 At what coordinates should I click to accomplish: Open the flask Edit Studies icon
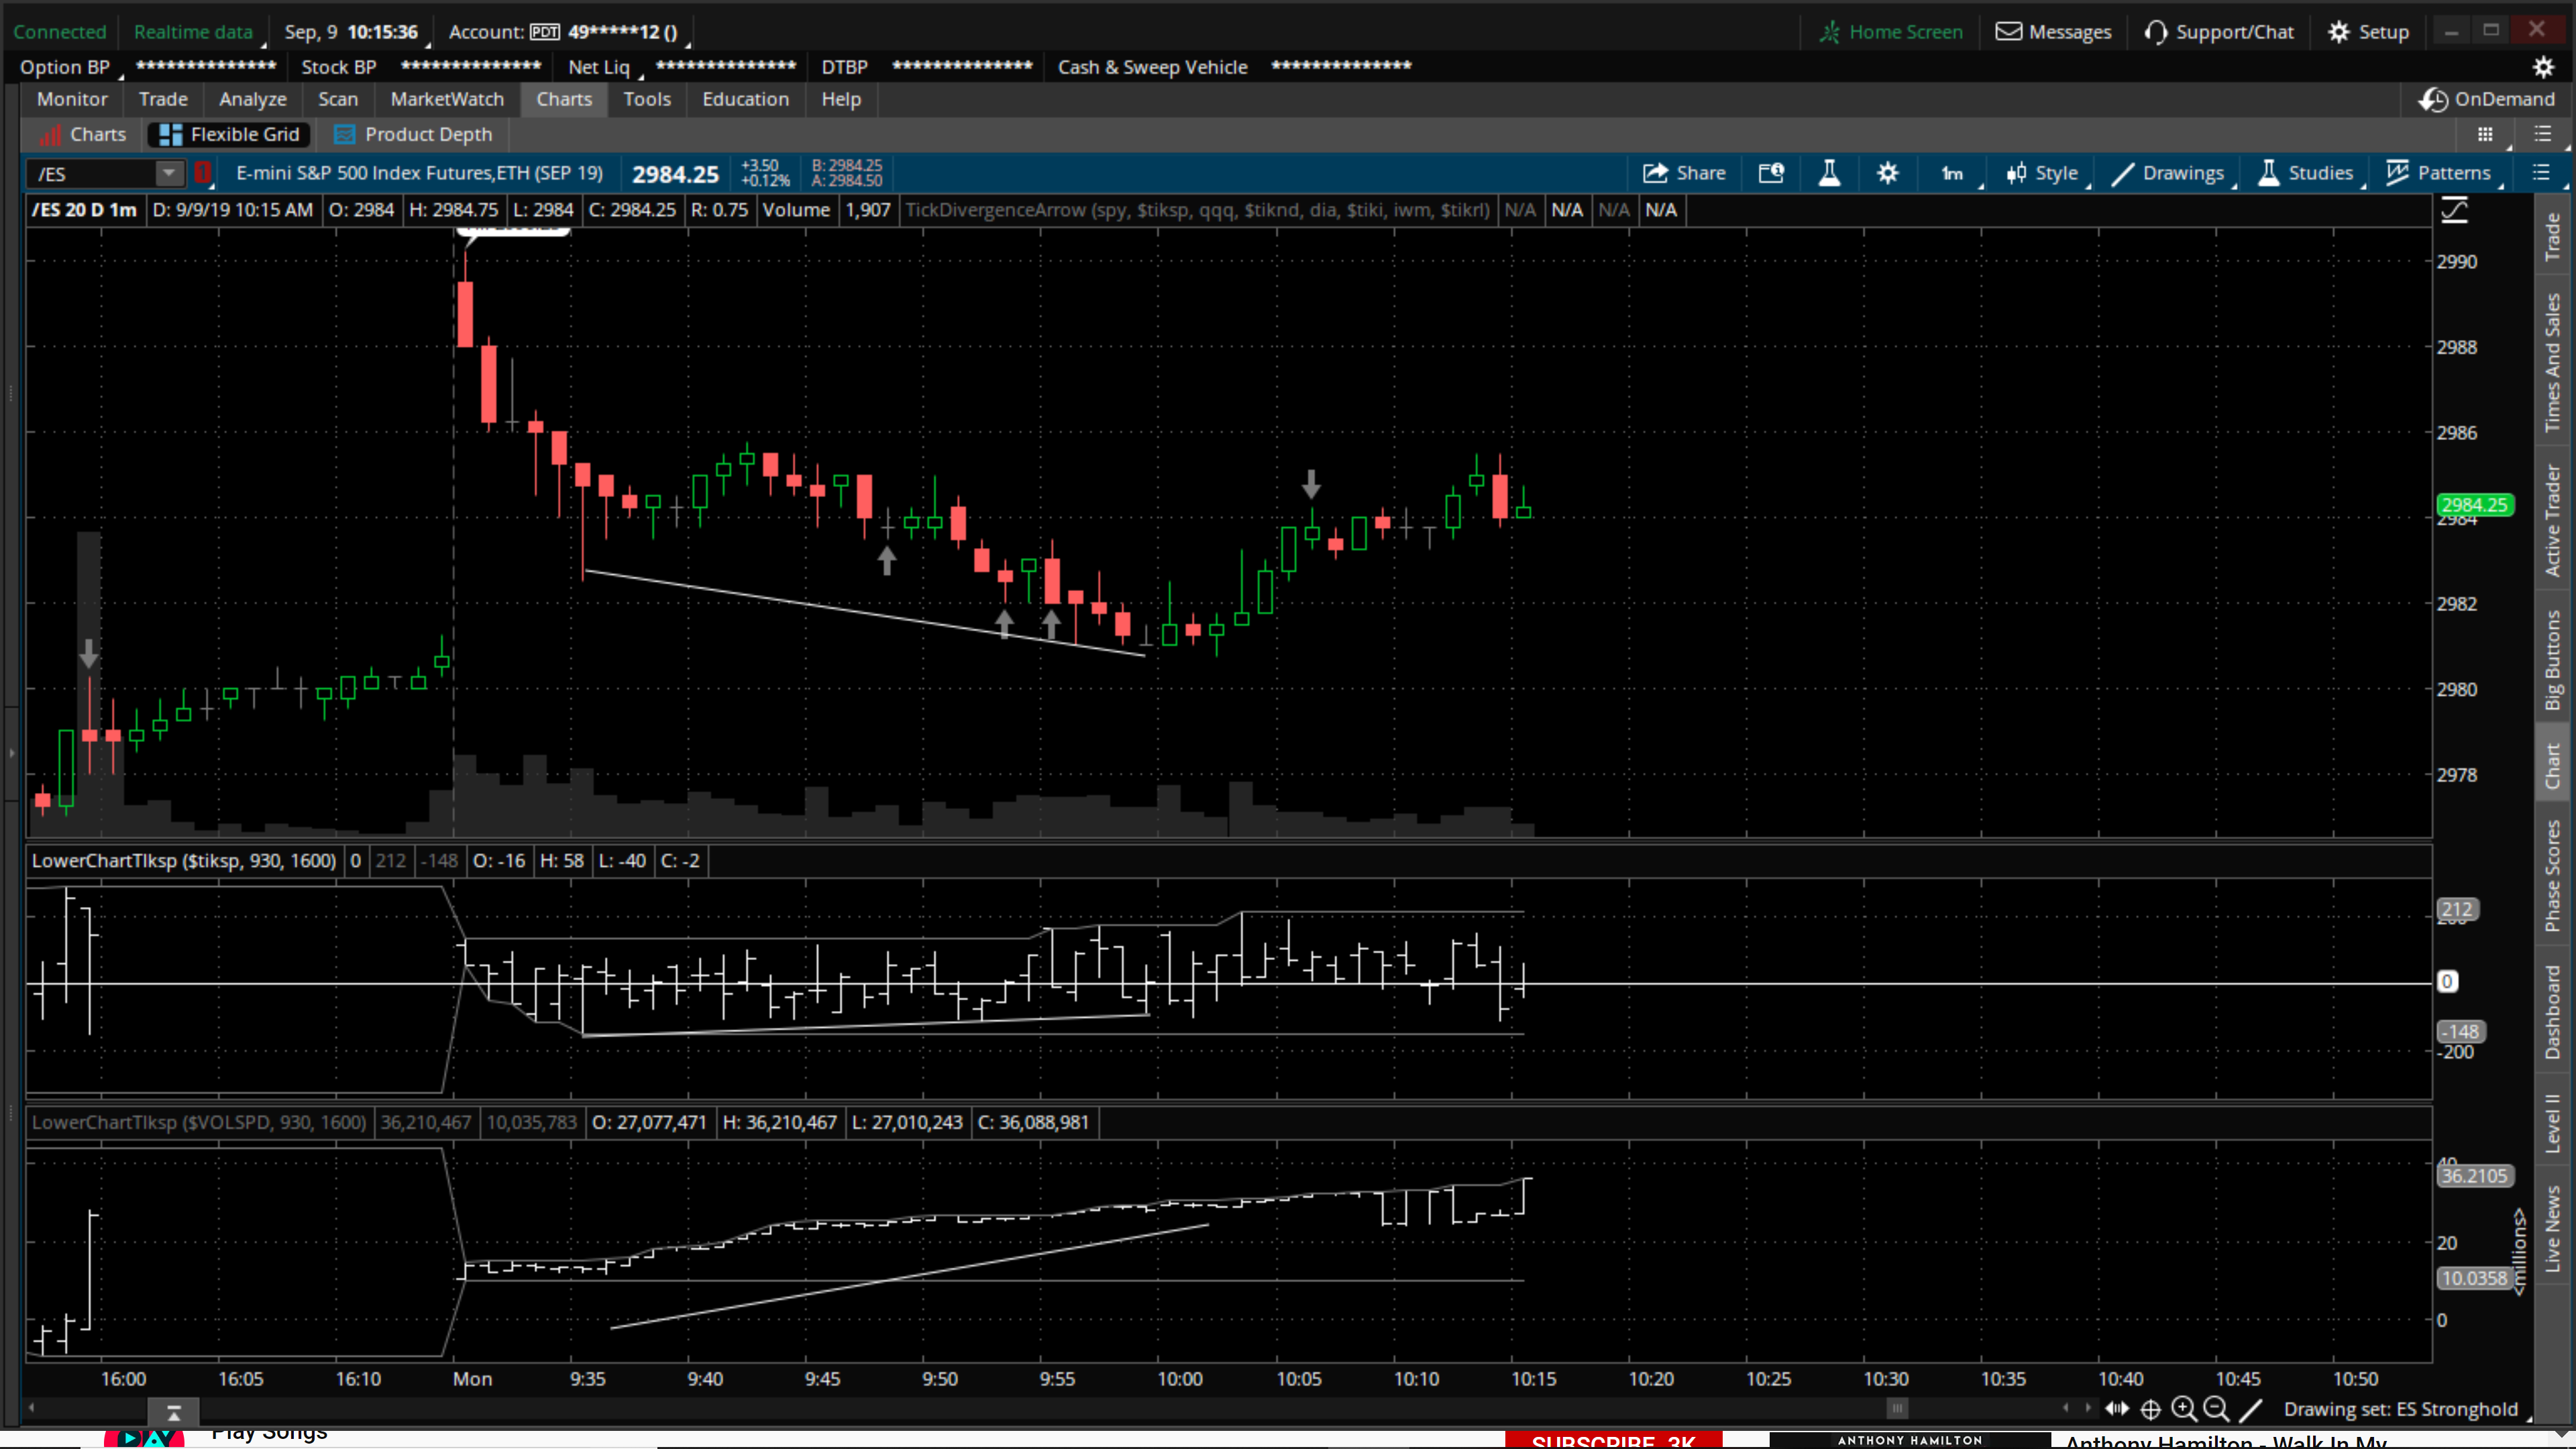[x=1829, y=173]
